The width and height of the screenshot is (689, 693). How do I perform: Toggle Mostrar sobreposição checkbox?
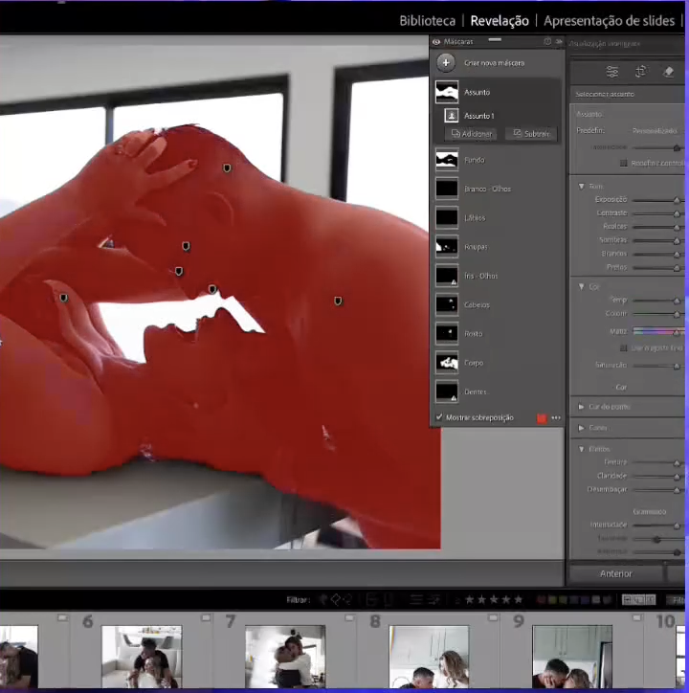point(439,417)
